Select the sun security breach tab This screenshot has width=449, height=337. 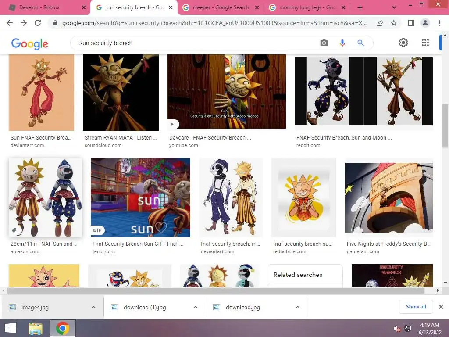135,7
